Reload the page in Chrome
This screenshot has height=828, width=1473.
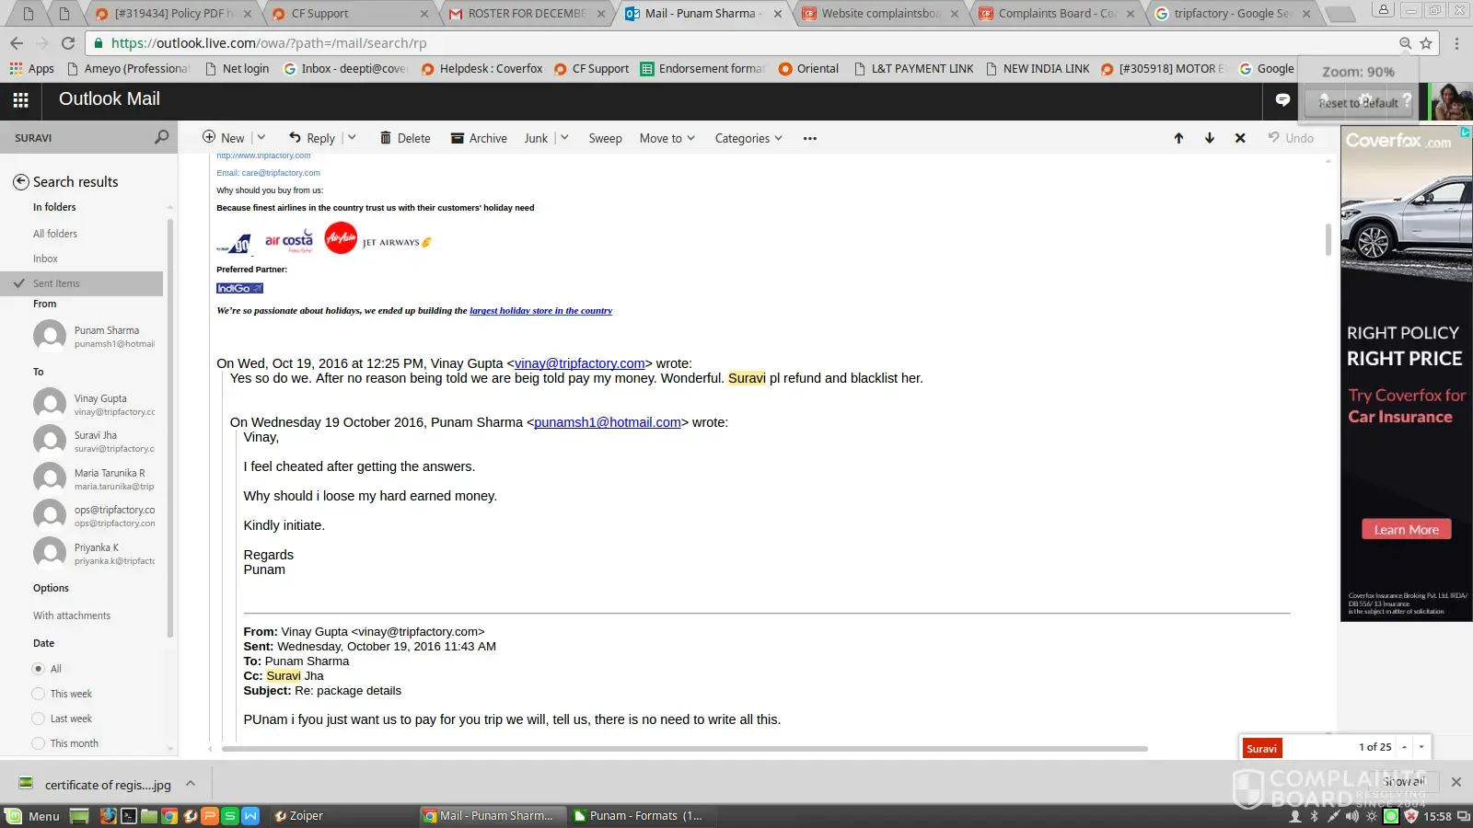tap(68, 43)
